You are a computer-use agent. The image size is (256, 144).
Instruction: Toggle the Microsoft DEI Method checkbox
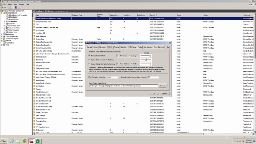(x=89, y=56)
